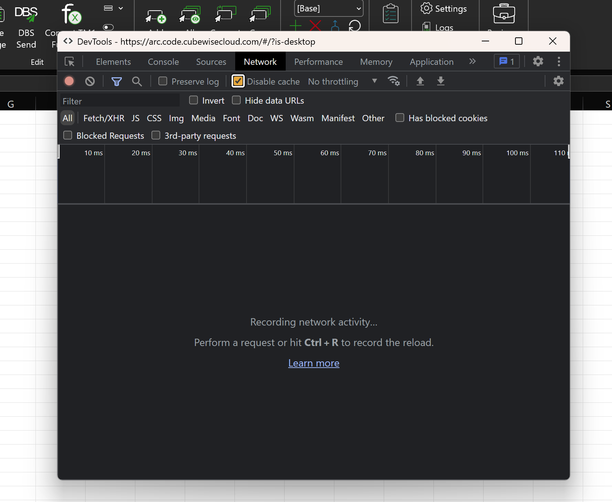612x502 pixels.
Task: Open the Learn more link
Action: 314,363
